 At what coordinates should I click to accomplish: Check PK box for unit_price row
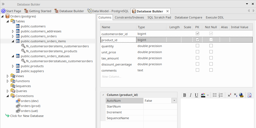[197, 52]
